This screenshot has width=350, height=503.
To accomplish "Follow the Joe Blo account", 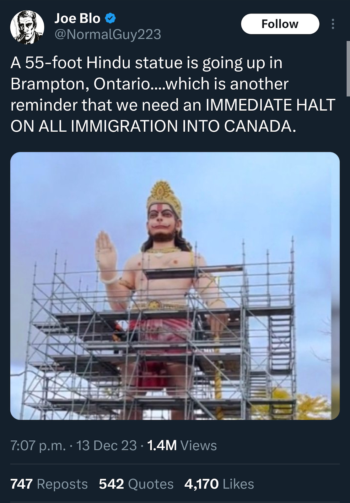I will point(280,24).
